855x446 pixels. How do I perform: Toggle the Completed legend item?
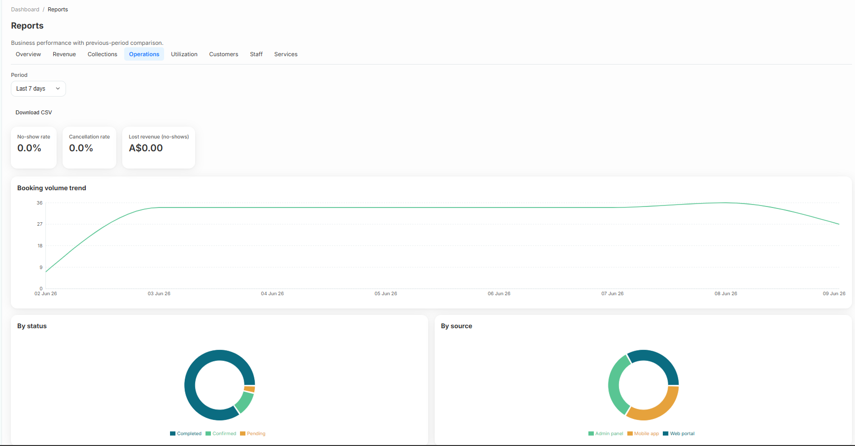coord(186,434)
